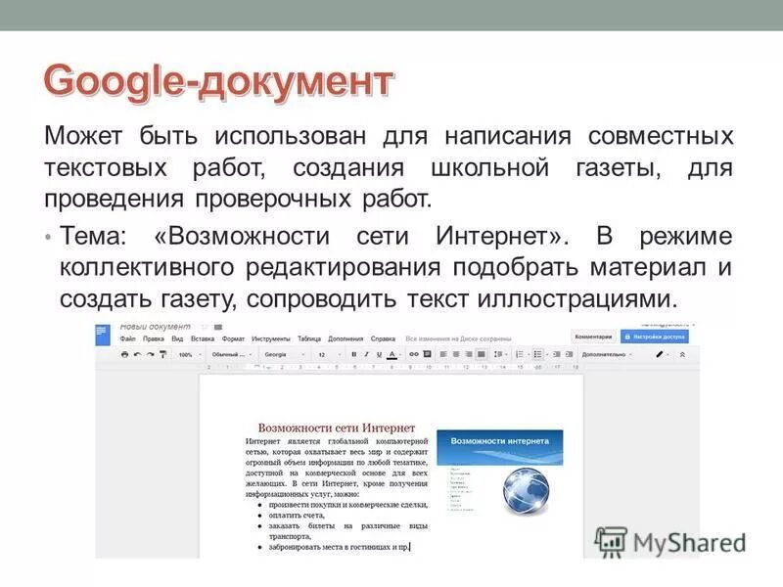Click the Increase indent icon

tap(569, 354)
